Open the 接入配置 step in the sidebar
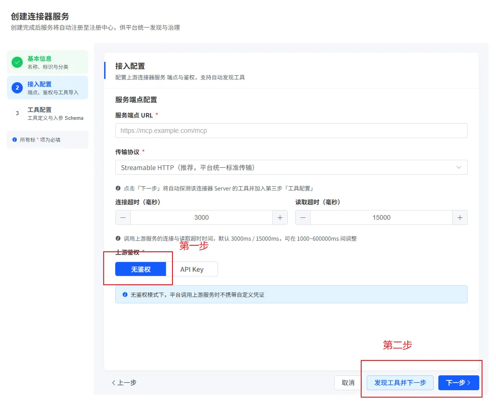496x419 pixels. pos(48,88)
